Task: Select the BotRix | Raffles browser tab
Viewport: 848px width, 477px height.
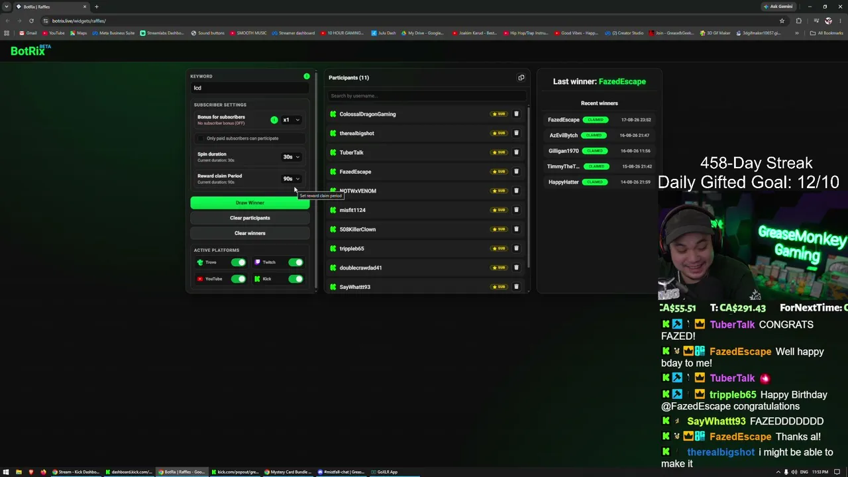Action: click(x=52, y=7)
